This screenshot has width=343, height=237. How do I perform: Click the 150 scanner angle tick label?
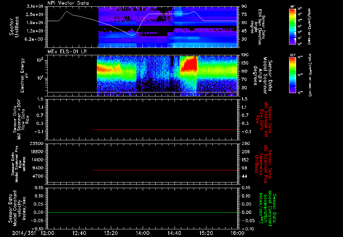245,63
